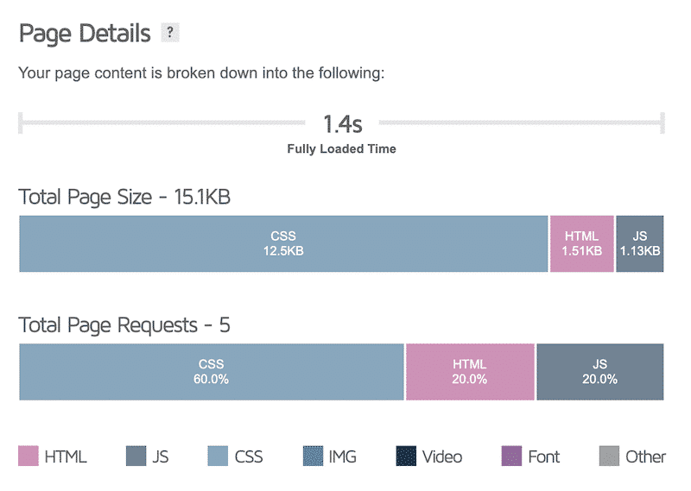Click the HTML pink legend swatch
691x491 pixels.
pyautogui.click(x=29, y=456)
